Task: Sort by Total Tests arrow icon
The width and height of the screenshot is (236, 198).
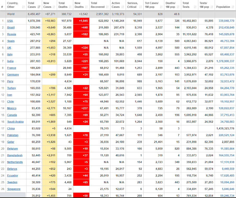Action: [195, 7]
